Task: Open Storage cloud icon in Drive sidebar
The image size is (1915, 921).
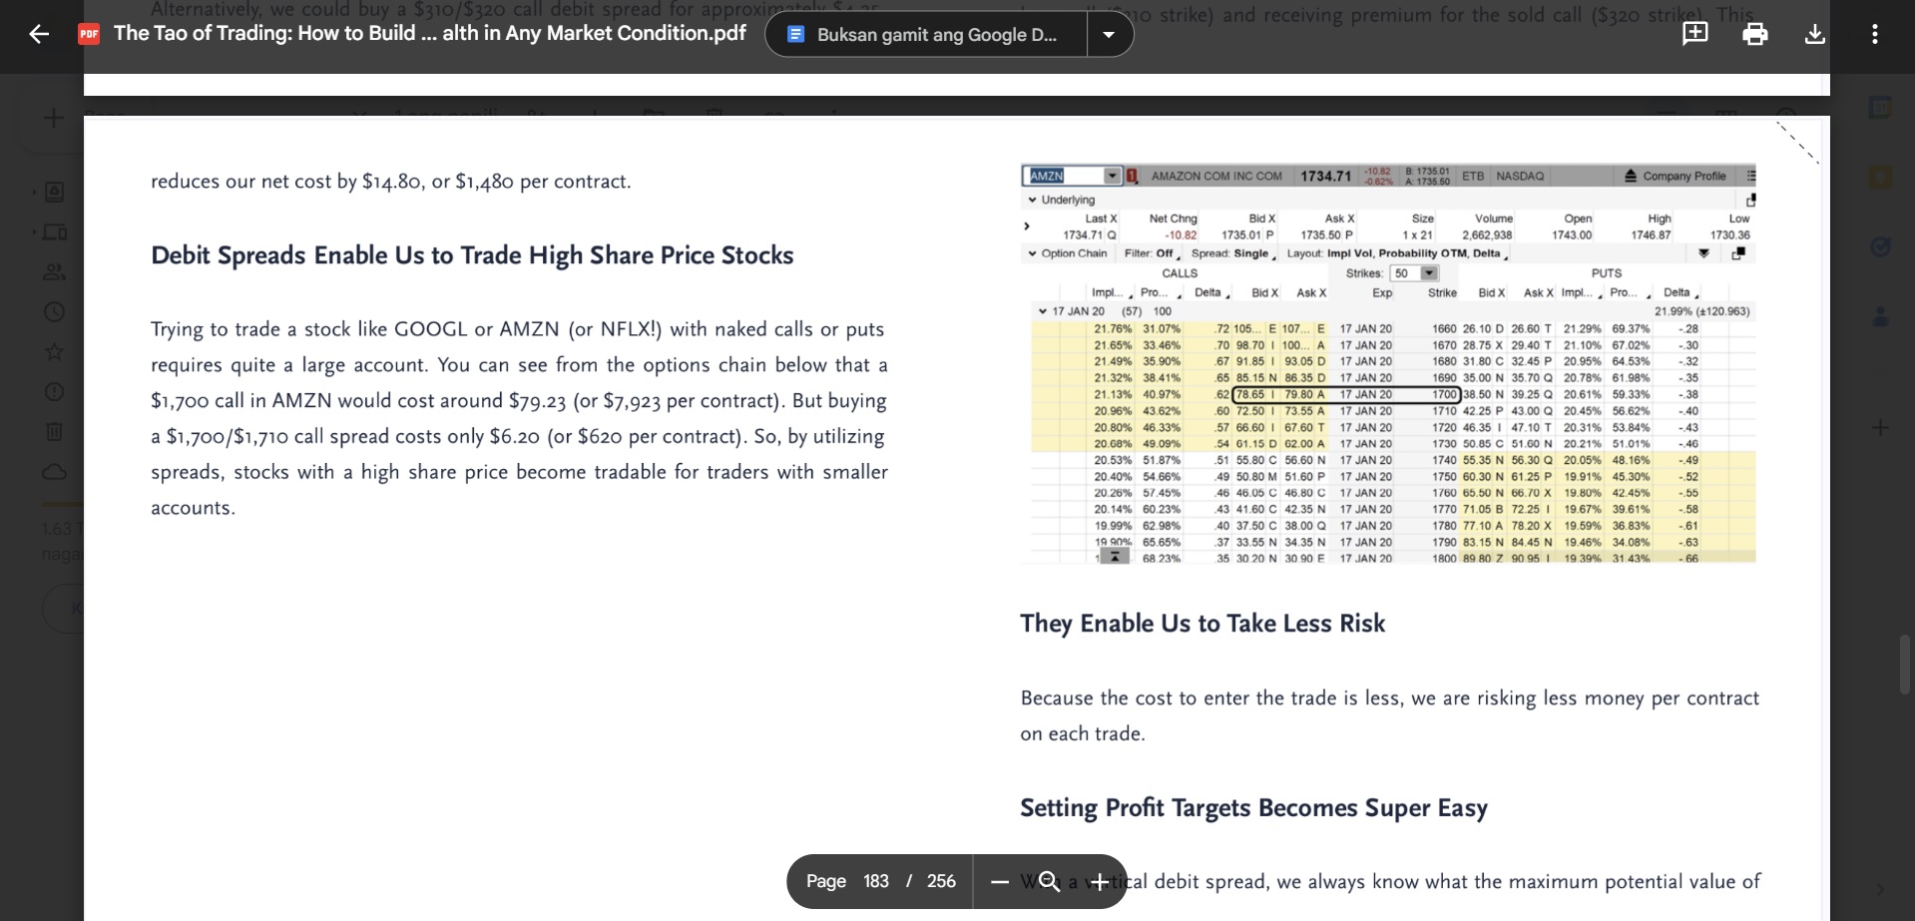Action: coord(55,471)
